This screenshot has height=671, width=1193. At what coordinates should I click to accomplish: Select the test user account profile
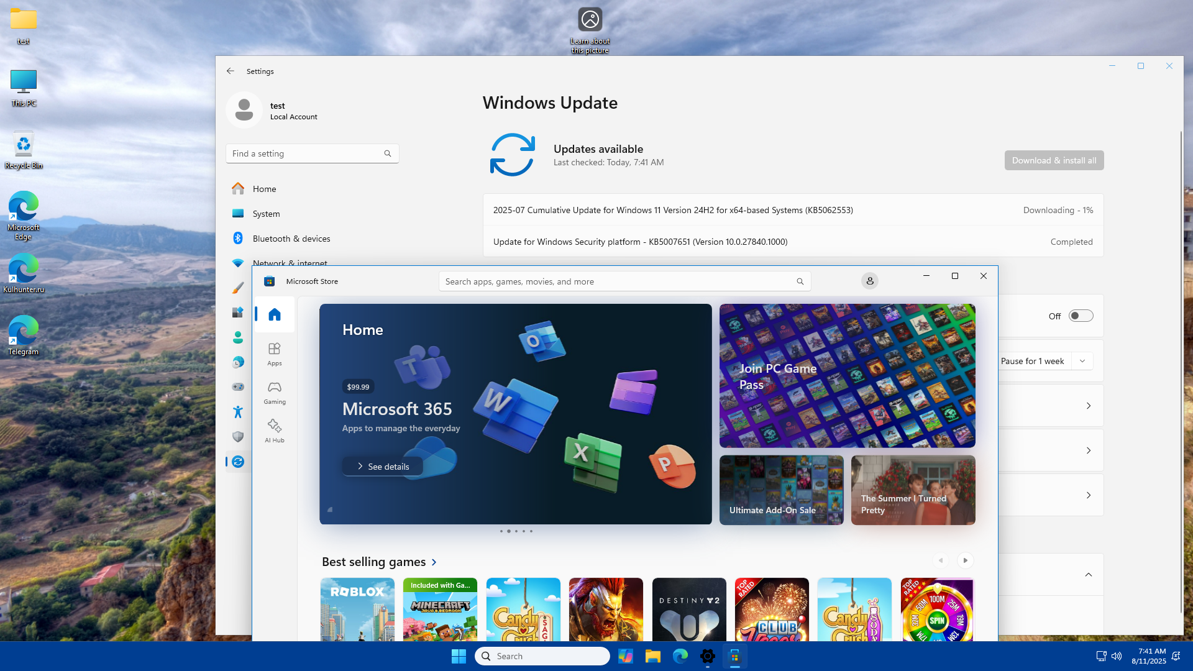point(273,111)
